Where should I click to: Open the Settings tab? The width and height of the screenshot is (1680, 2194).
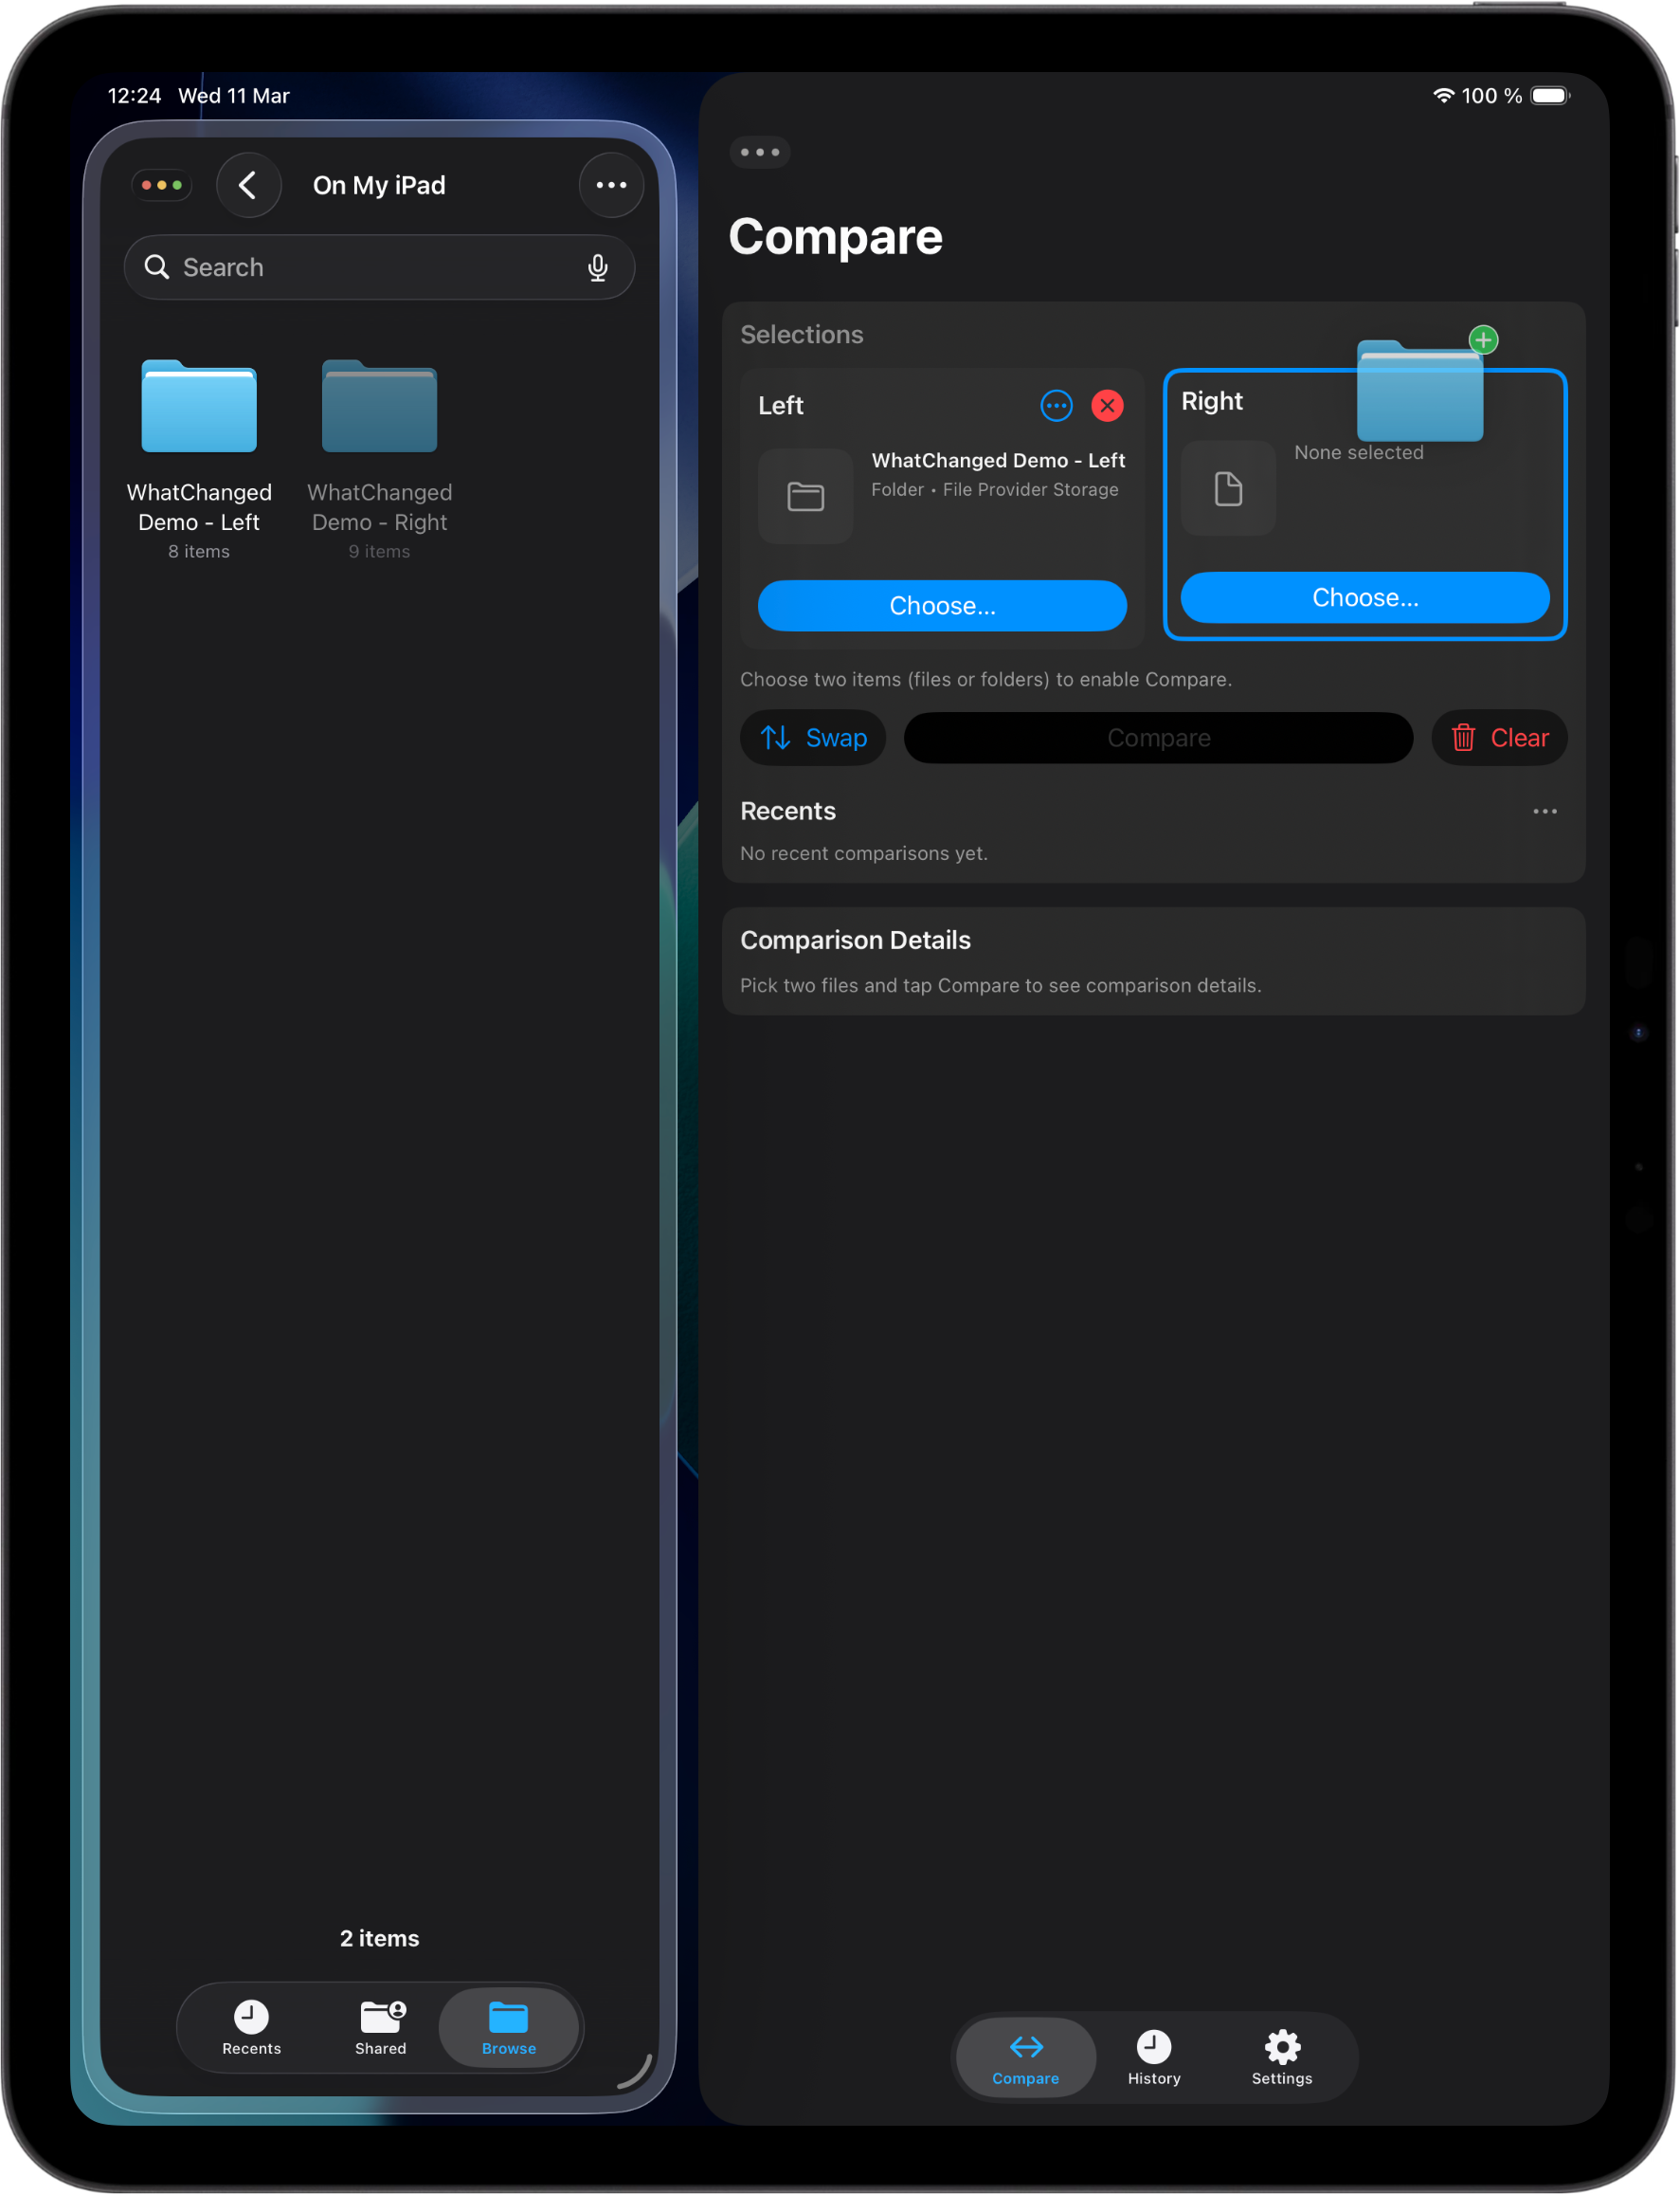point(1281,2057)
